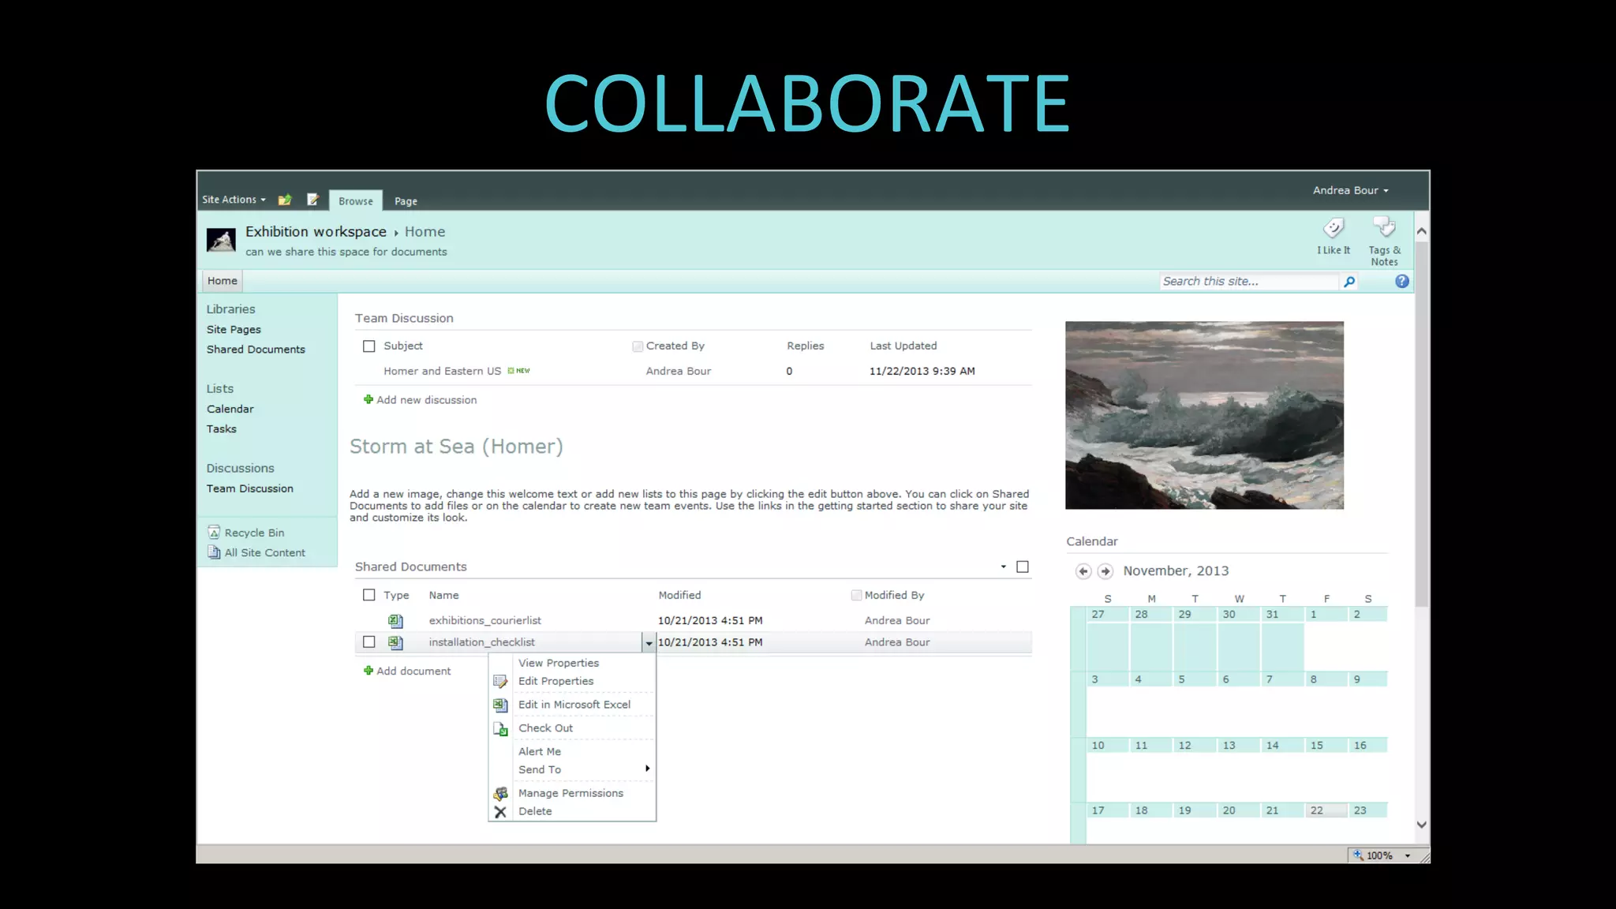1616x909 pixels.
Task: Open the blue help question mark icon
Action: pyautogui.click(x=1401, y=282)
